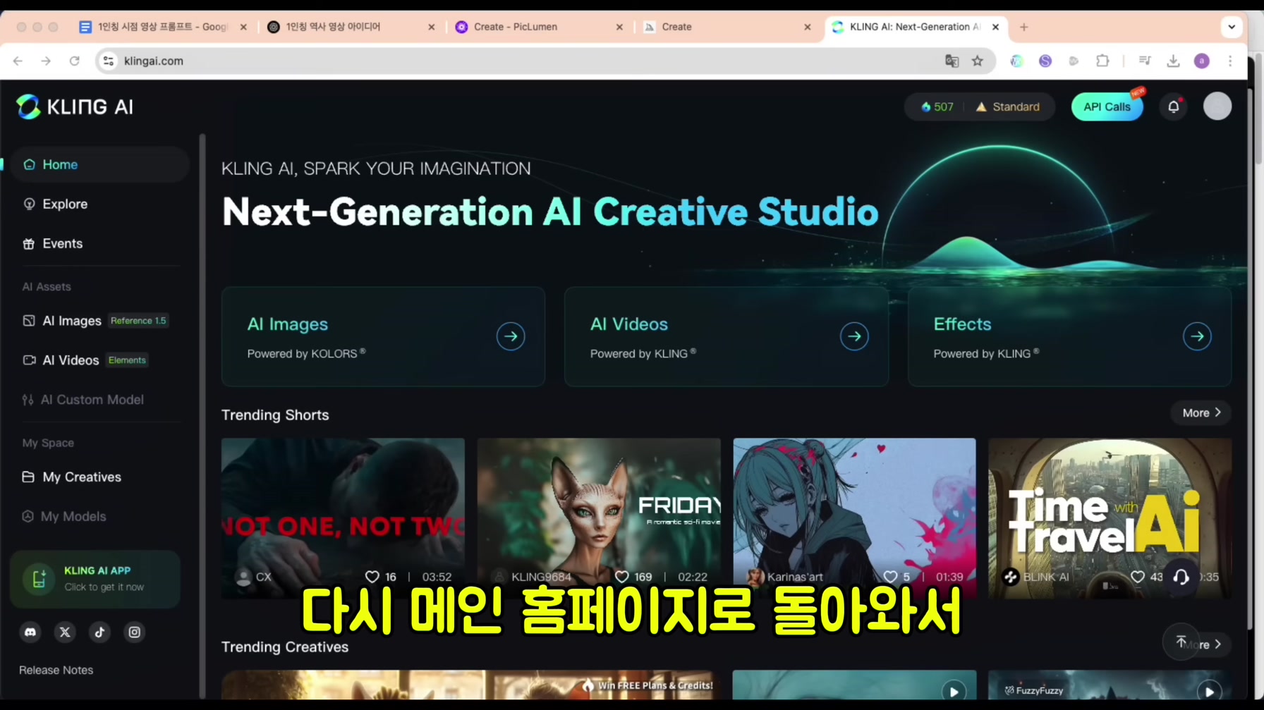Open the X (Twitter) icon link
Screen dimensions: 1264x710
point(65,632)
